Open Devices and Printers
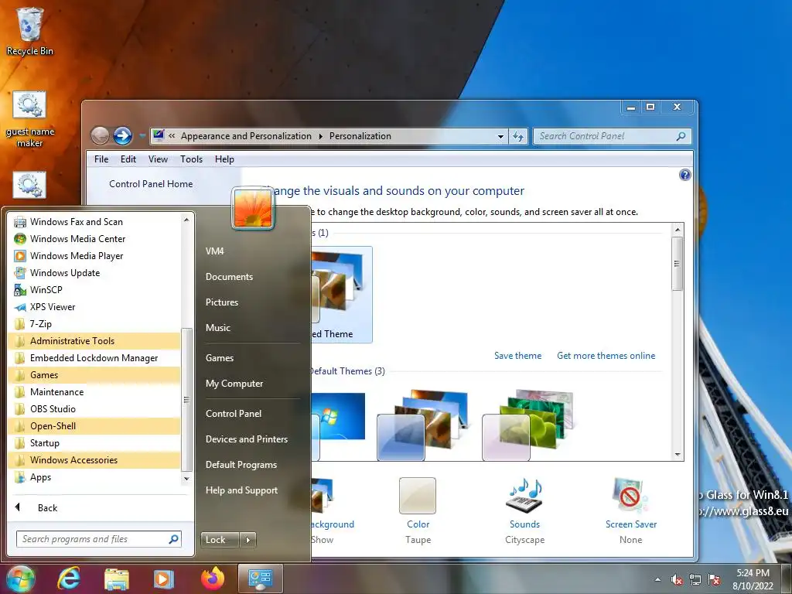The width and height of the screenshot is (792, 594). [247, 439]
